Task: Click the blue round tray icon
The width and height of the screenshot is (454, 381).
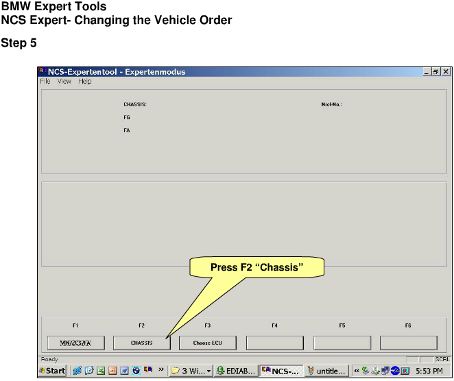Action: click(395, 371)
